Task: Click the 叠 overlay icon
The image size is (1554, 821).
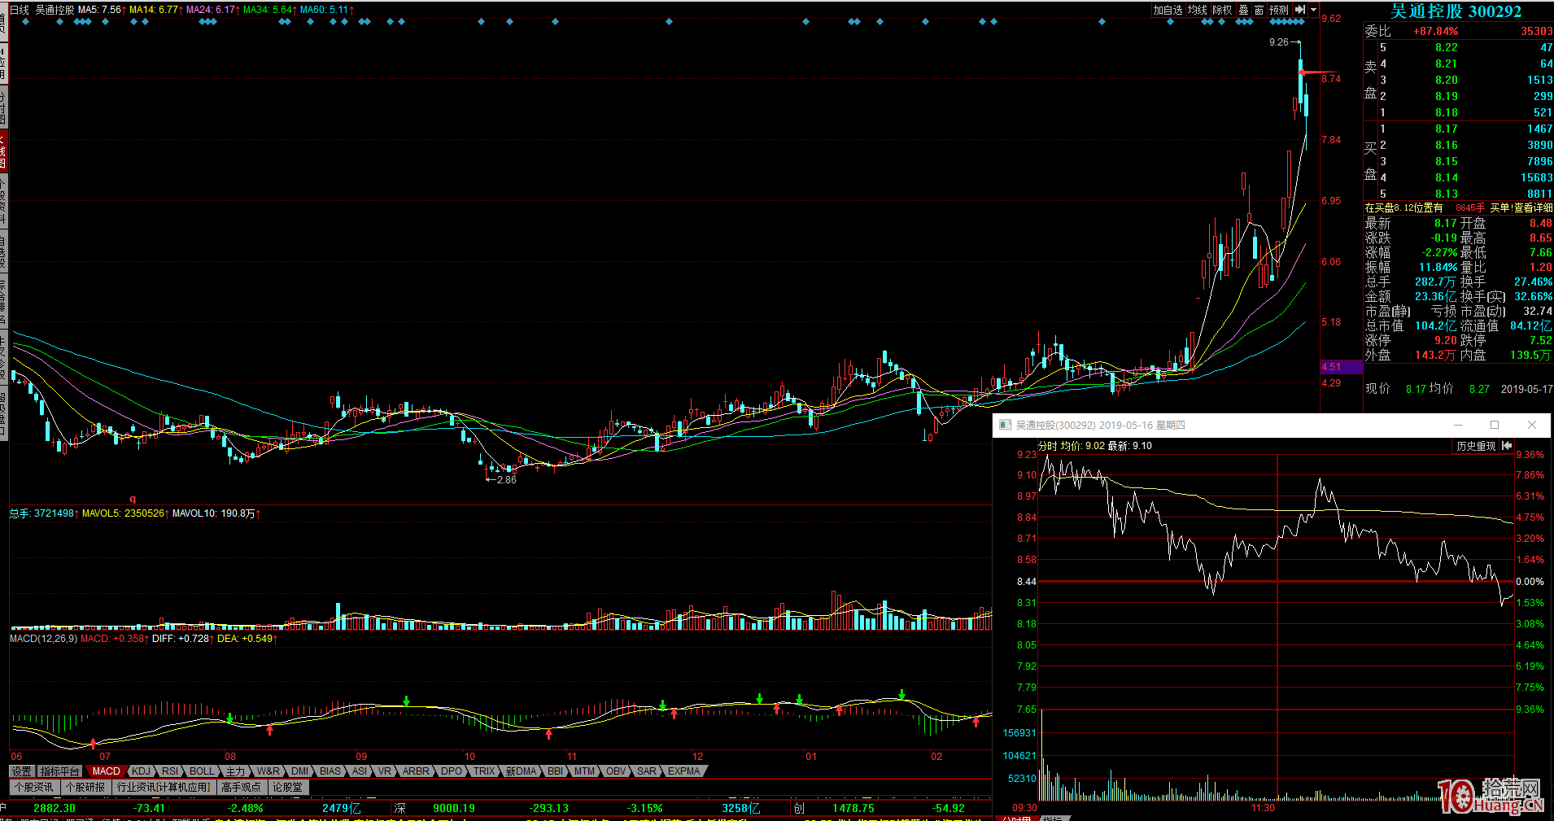Action: point(1243,10)
